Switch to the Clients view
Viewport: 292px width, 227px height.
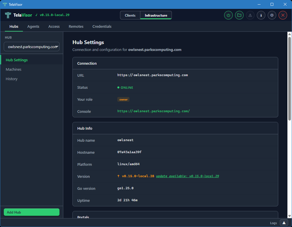pos(130,15)
